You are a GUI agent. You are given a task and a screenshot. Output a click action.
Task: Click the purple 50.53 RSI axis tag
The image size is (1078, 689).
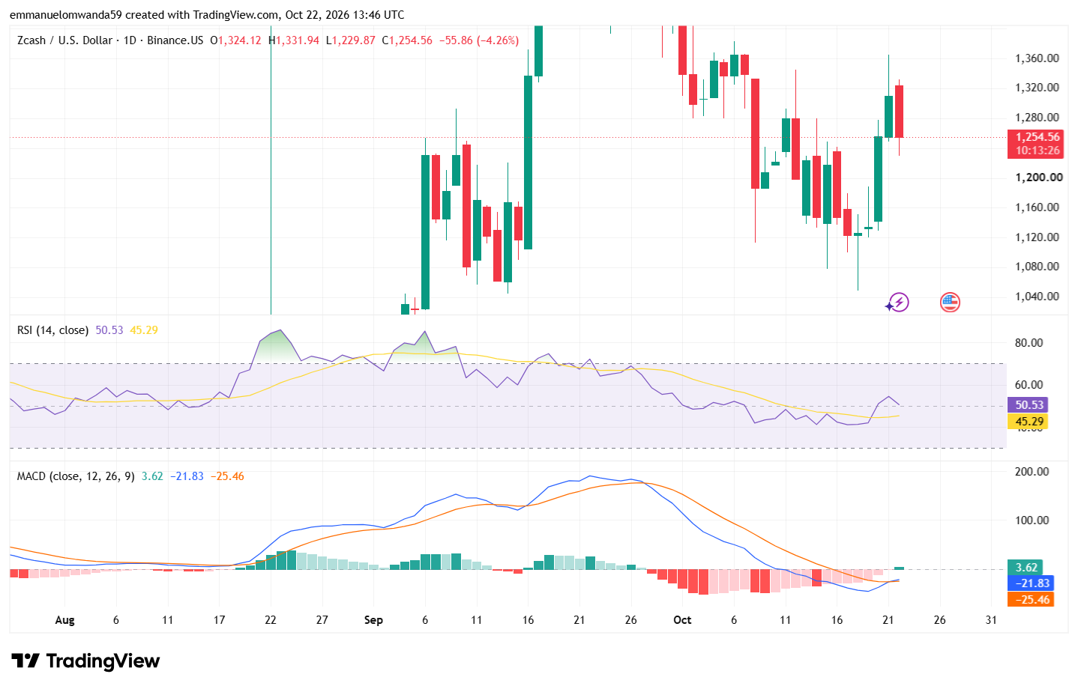point(1029,405)
